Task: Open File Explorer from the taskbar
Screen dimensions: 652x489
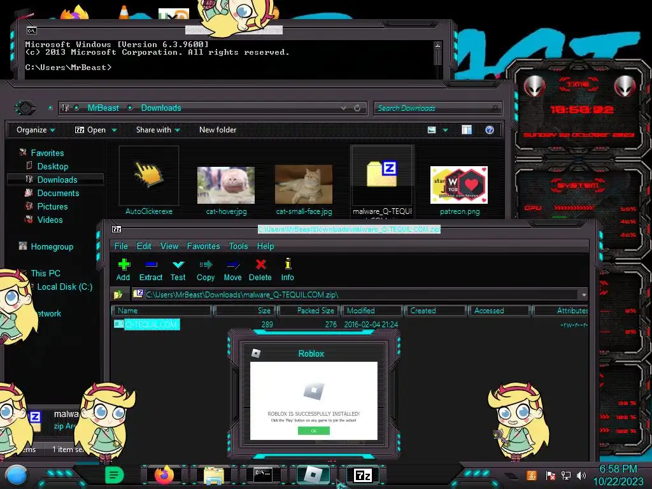Action: click(x=214, y=475)
